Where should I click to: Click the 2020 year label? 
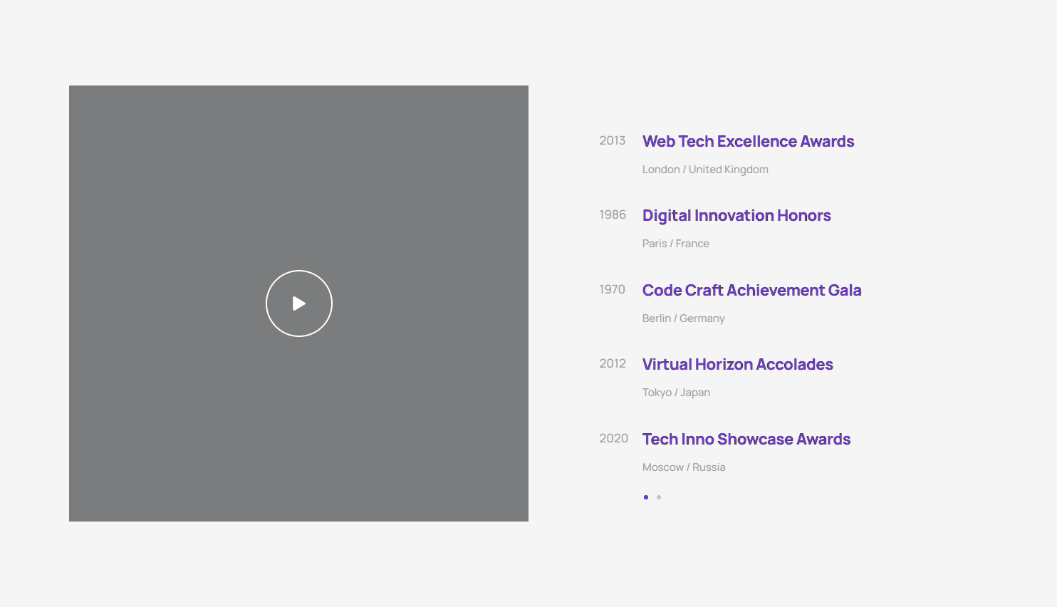613,439
